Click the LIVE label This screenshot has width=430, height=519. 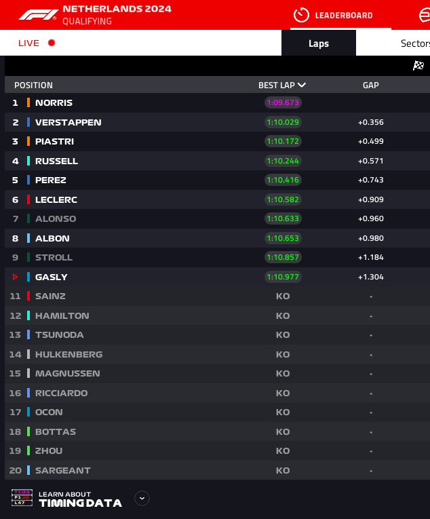(29, 43)
